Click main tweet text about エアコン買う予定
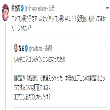The width and height of the screenshot is (110, 110). pyautogui.click(x=59, y=24)
